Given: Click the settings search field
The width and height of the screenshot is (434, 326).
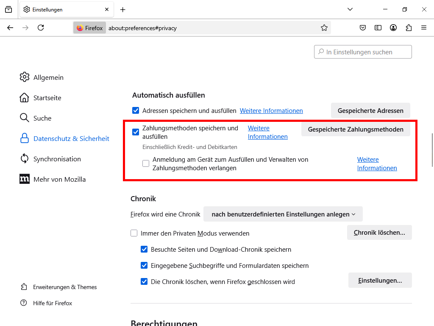Looking at the screenshot, I should 363,51.
